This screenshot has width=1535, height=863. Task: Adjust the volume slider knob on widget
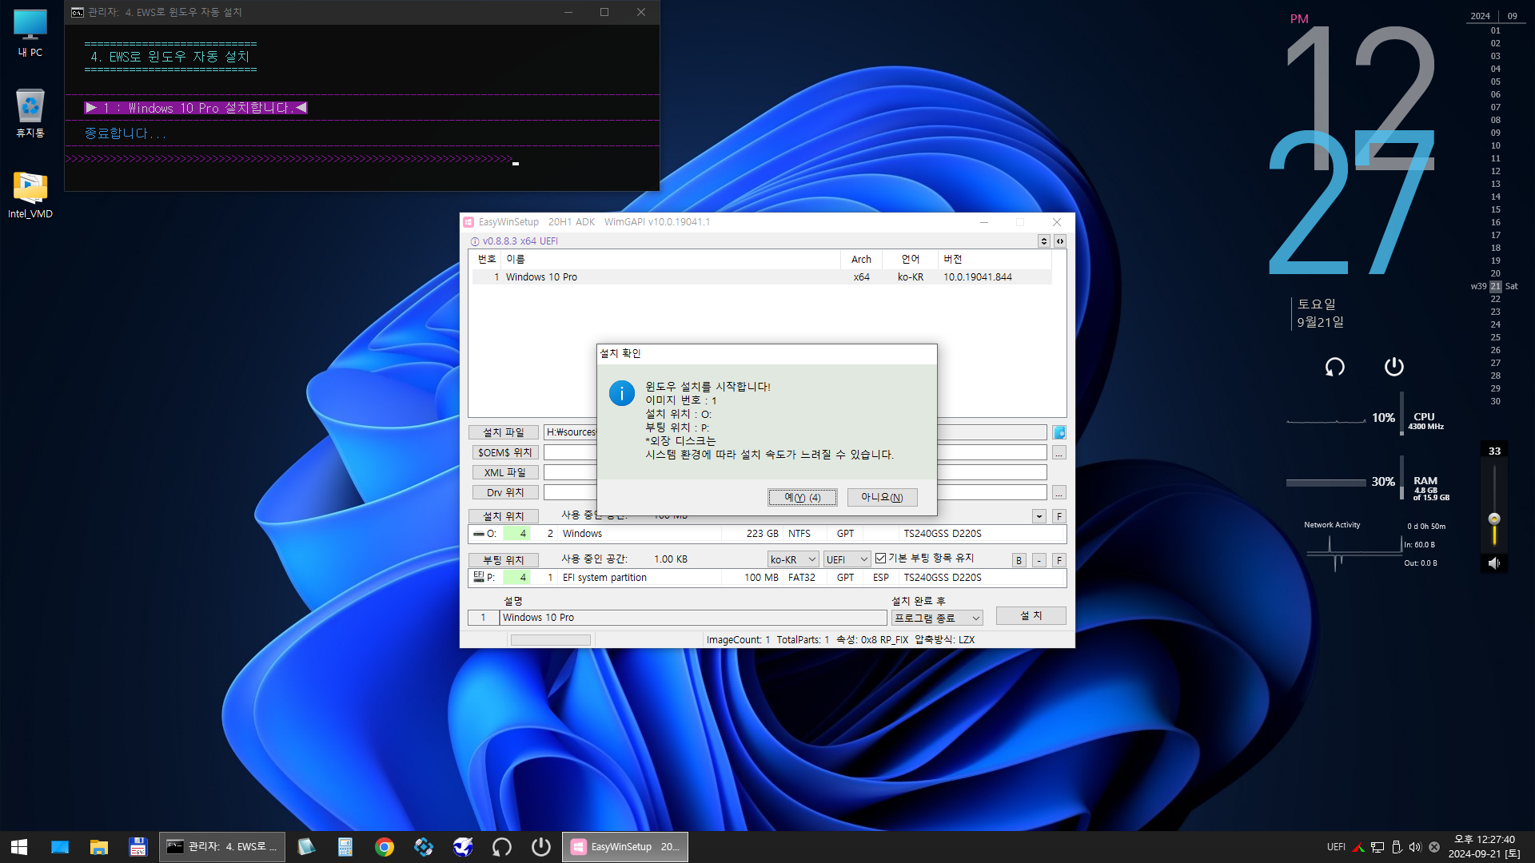[x=1494, y=519]
